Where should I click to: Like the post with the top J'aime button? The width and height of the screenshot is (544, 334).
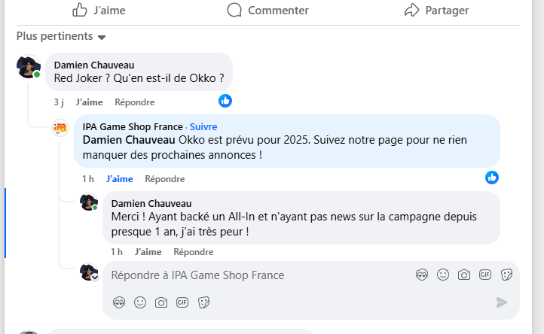99,11
